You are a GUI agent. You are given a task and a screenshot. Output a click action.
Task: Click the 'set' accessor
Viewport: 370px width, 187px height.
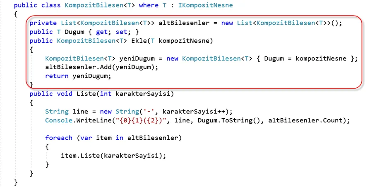121,32
